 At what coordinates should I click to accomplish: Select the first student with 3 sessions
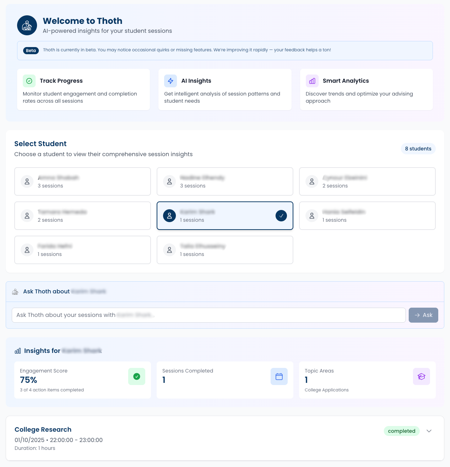tap(83, 181)
